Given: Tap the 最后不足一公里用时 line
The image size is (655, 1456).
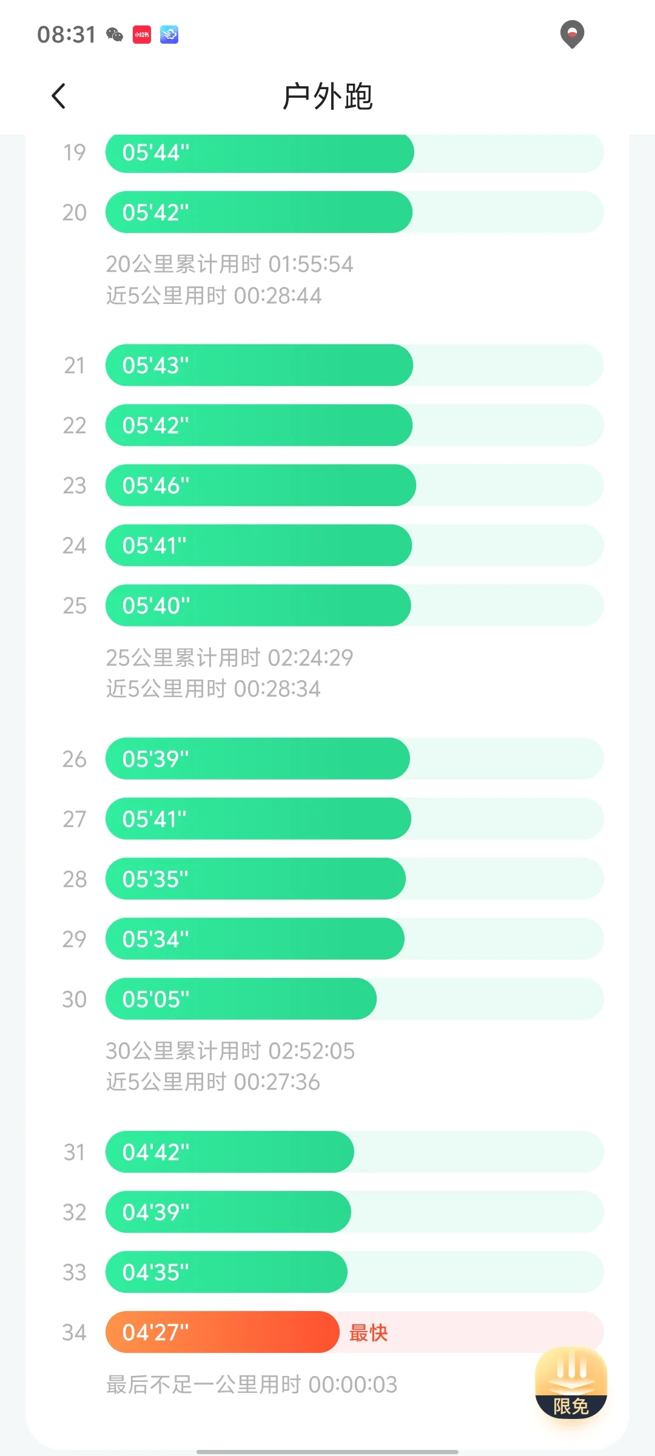Looking at the screenshot, I should pos(252,1384).
